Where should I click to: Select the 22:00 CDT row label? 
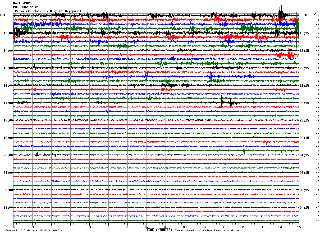(8, 190)
